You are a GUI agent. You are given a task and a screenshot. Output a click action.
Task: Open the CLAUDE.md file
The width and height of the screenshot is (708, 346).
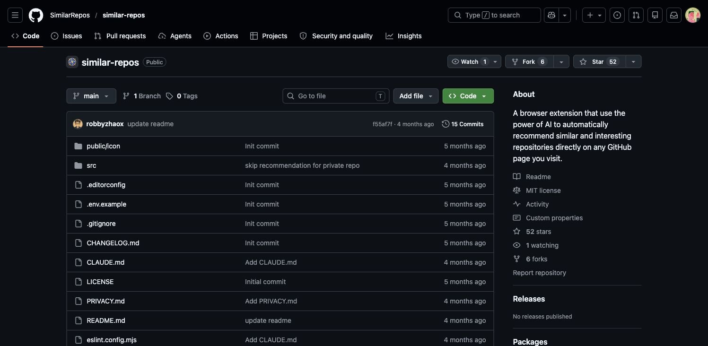tap(105, 262)
